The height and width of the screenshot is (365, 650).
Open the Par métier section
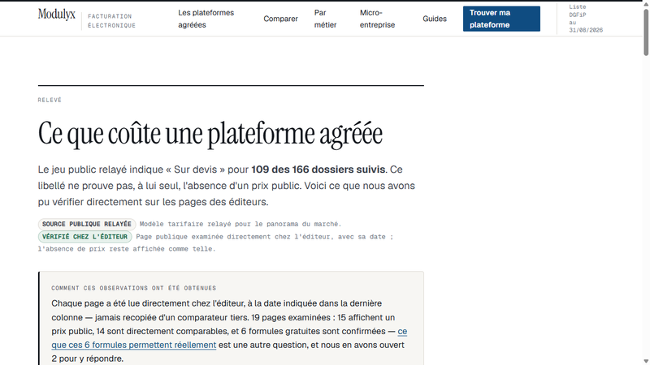point(326,19)
